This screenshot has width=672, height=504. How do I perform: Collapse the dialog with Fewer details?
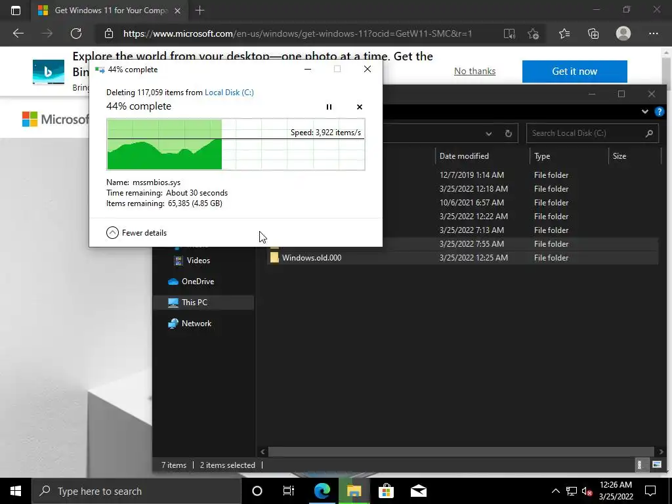[x=136, y=233]
